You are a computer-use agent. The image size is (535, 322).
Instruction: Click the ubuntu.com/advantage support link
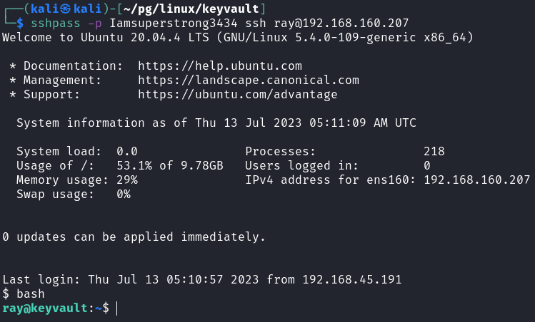point(238,94)
